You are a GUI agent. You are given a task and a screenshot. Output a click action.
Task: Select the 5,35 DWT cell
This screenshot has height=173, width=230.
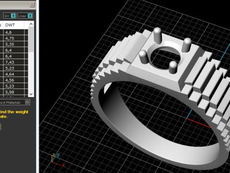point(14,44)
